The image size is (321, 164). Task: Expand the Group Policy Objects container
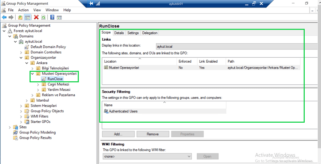click(21, 111)
